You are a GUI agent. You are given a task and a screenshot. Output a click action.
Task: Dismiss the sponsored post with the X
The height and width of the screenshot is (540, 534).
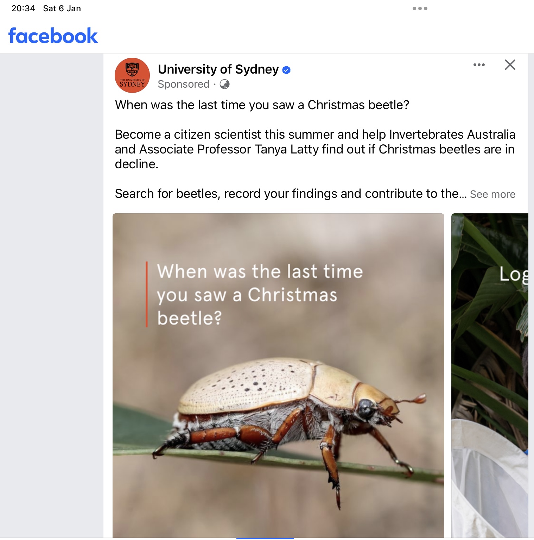coord(510,65)
